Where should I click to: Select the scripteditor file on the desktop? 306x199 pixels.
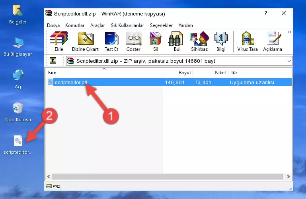pyautogui.click(x=18, y=145)
